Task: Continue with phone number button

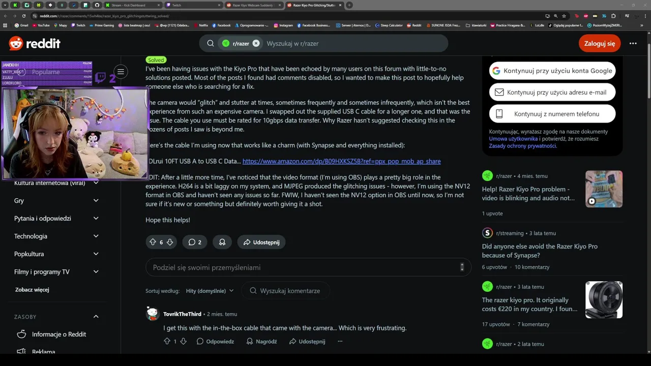Action: 552,114
